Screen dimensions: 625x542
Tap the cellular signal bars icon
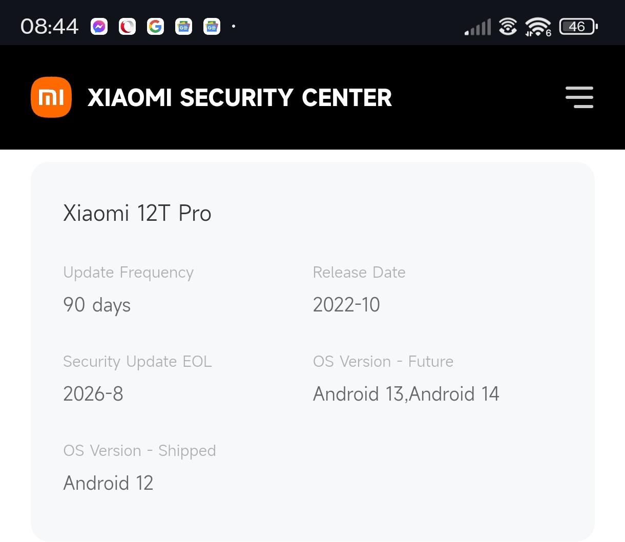(x=477, y=27)
